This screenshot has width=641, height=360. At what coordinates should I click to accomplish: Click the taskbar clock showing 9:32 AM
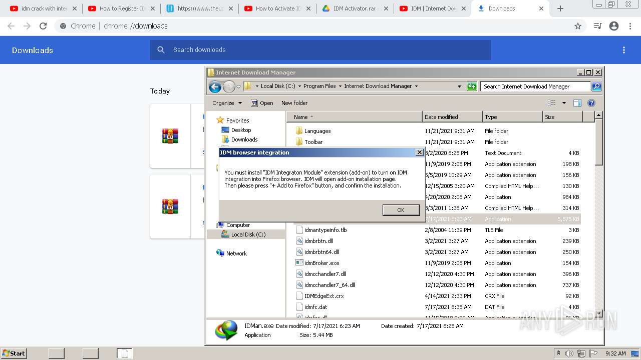tap(615, 353)
